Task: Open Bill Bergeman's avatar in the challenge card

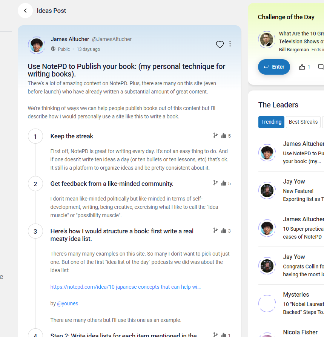Action: point(267,40)
